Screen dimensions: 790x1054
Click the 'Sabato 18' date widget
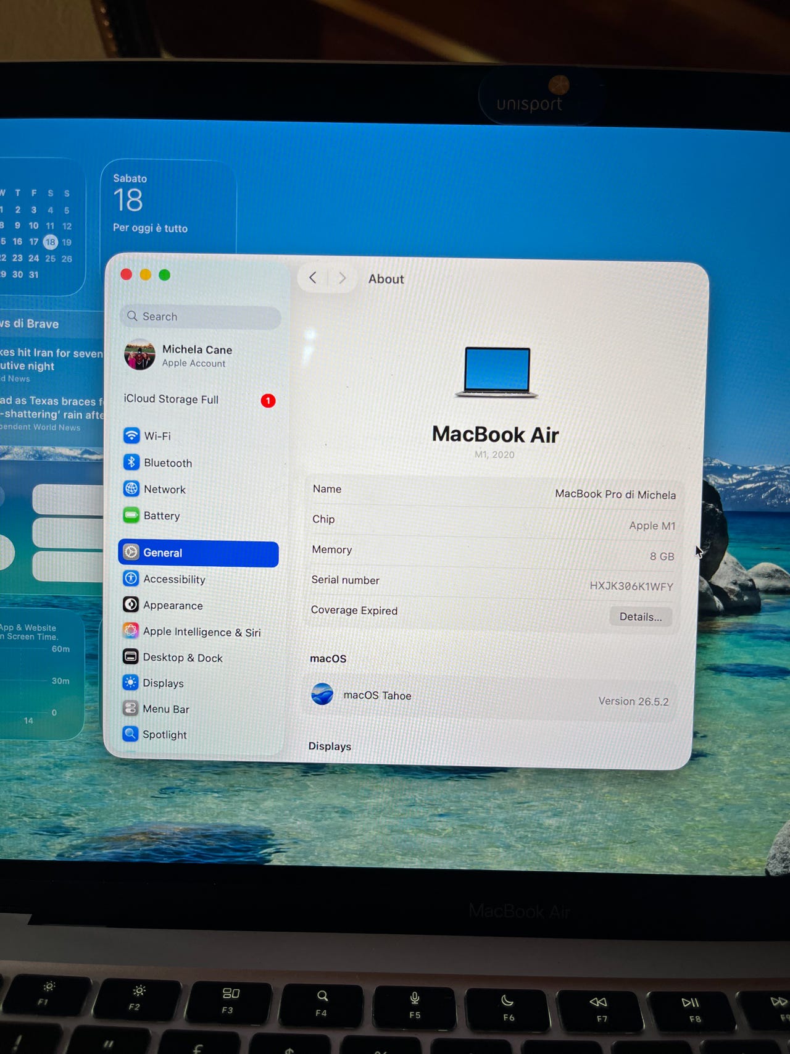click(168, 206)
